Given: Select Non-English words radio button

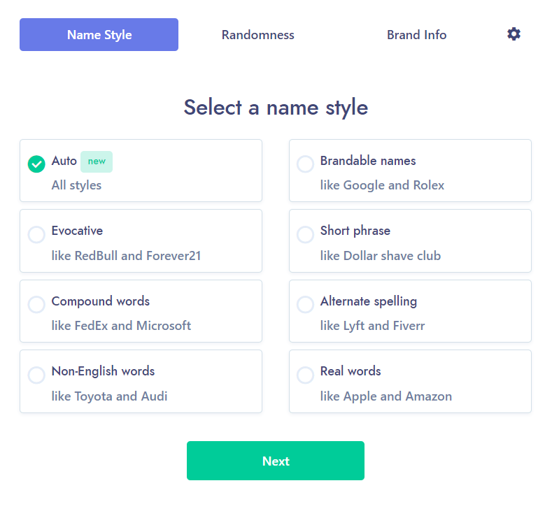Looking at the screenshot, I should pos(36,375).
